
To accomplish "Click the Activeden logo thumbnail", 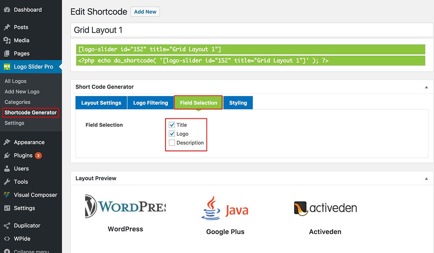I will coord(325,208).
